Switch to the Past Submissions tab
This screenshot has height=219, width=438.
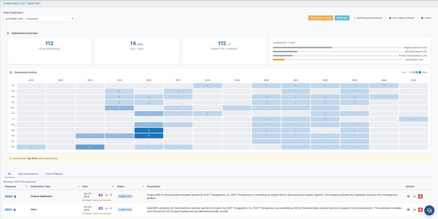click(28, 174)
